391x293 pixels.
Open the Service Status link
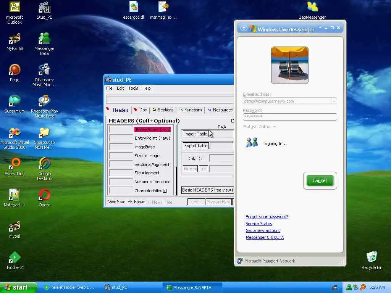coord(259,224)
